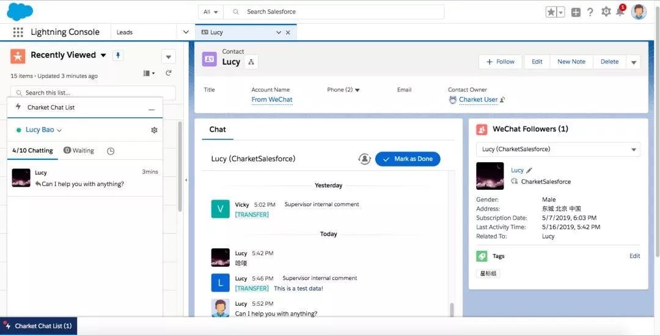Click the WeChat account icon beside CharketSalesforce
This screenshot has width=660, height=335.
point(514,181)
